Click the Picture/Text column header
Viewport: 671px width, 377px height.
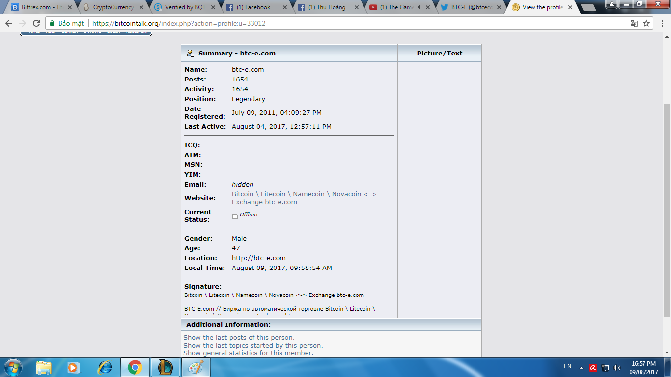pyautogui.click(x=440, y=53)
